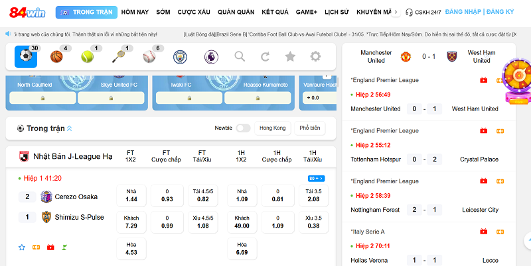This screenshot has width=531, height=266.
Task: Open the GAME+ menu
Action: tap(307, 12)
